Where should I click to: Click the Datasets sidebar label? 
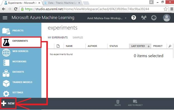click(x=18, y=72)
